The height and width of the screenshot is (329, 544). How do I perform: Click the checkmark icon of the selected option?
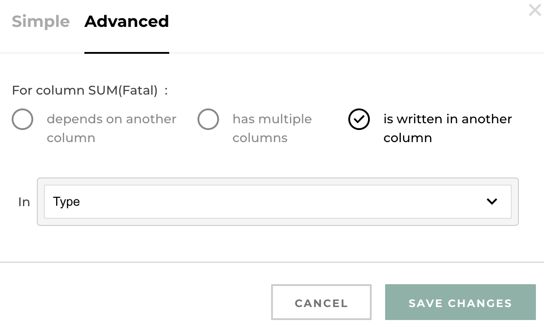pos(359,119)
